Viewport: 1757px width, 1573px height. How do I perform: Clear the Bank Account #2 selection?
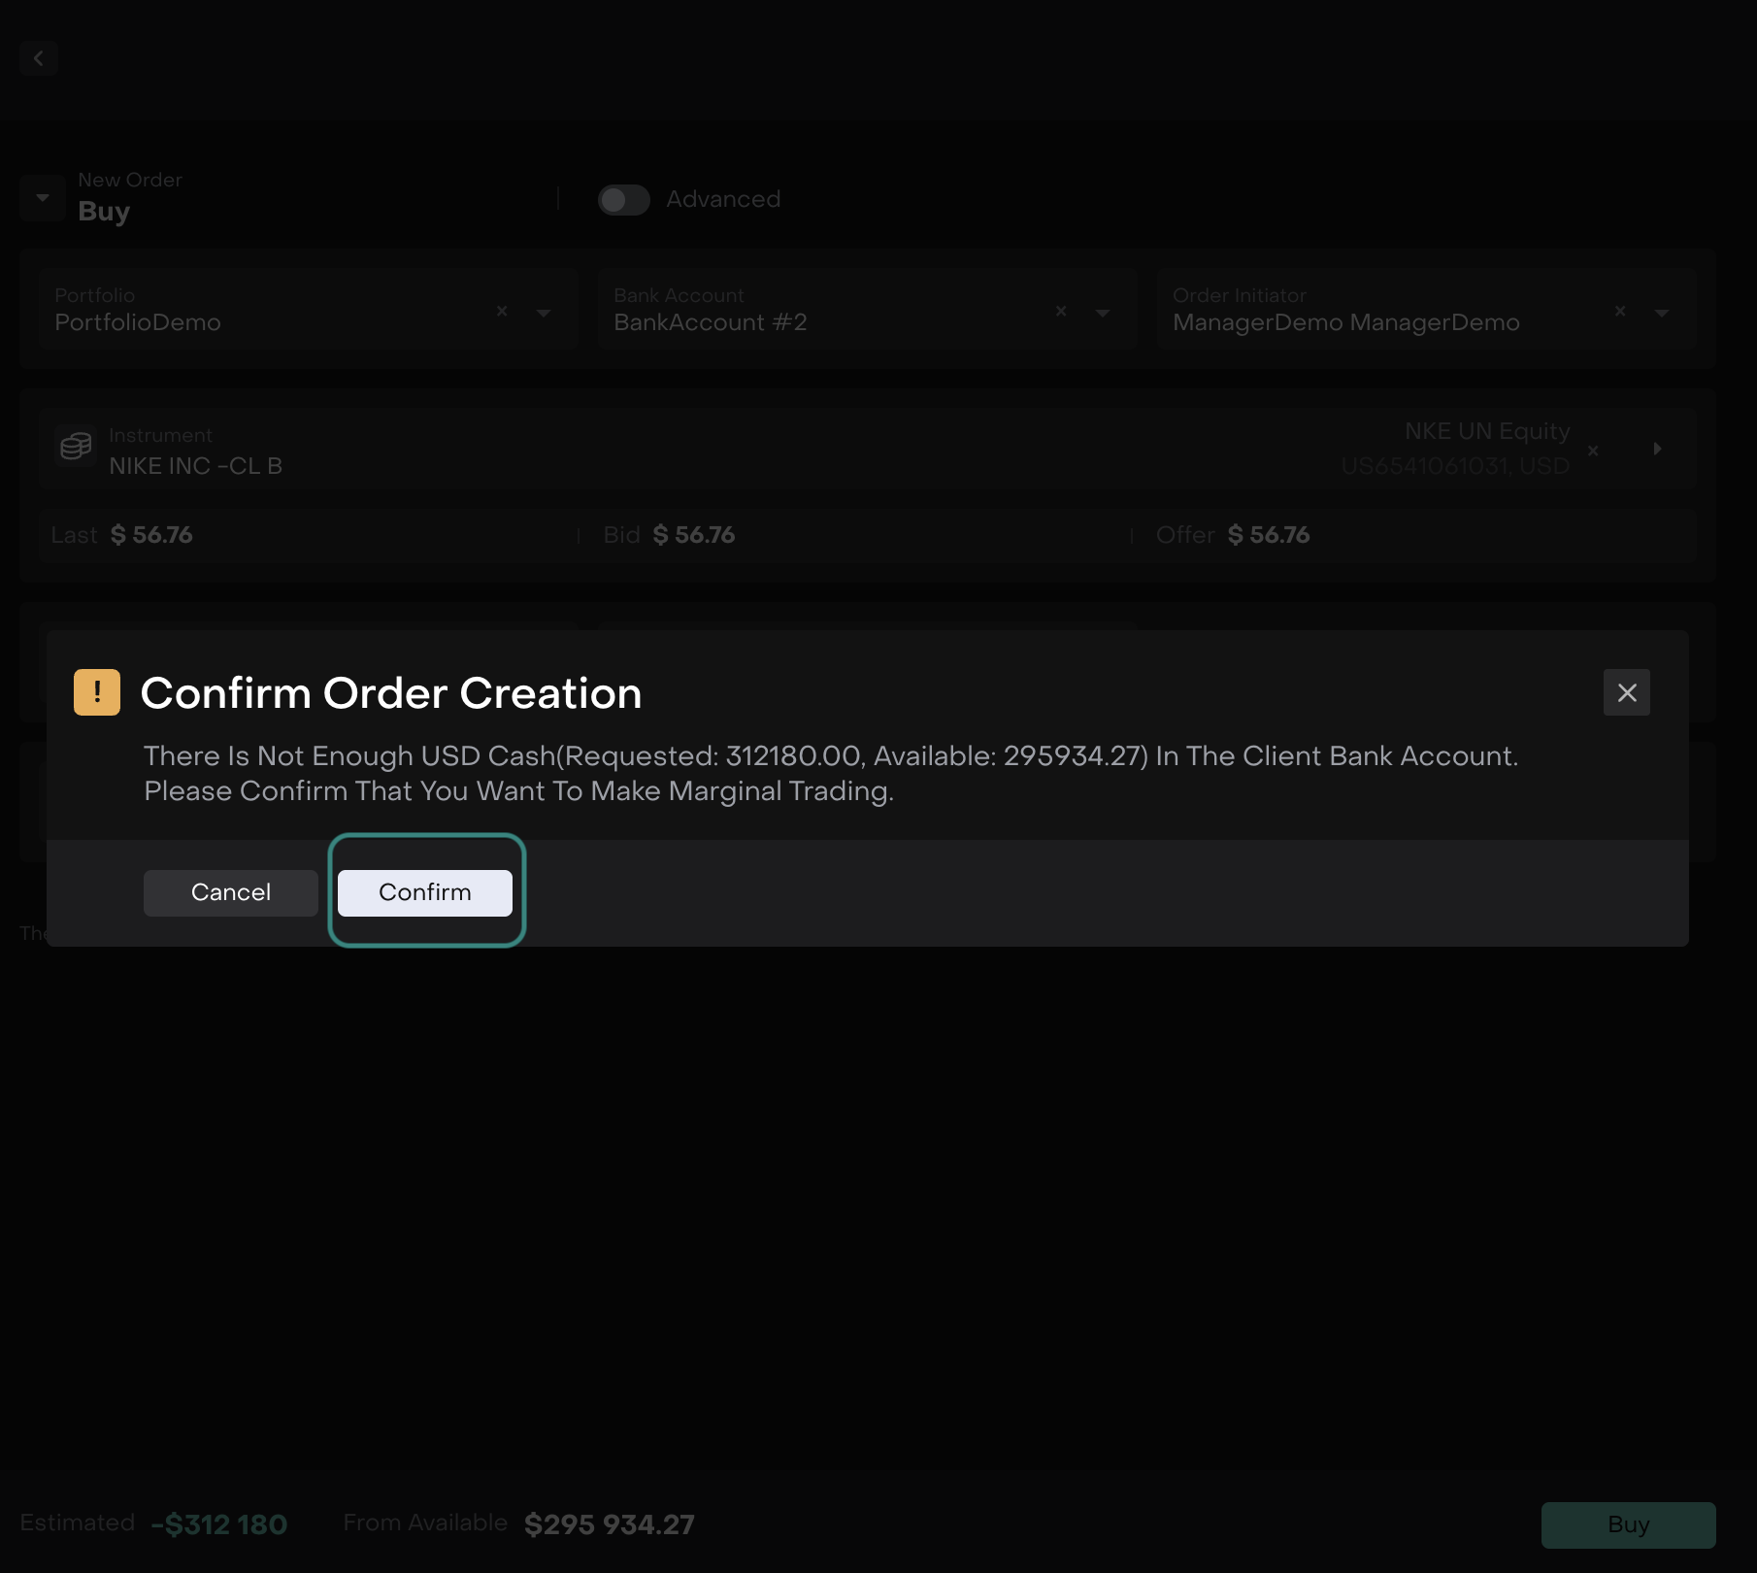[x=1061, y=312]
